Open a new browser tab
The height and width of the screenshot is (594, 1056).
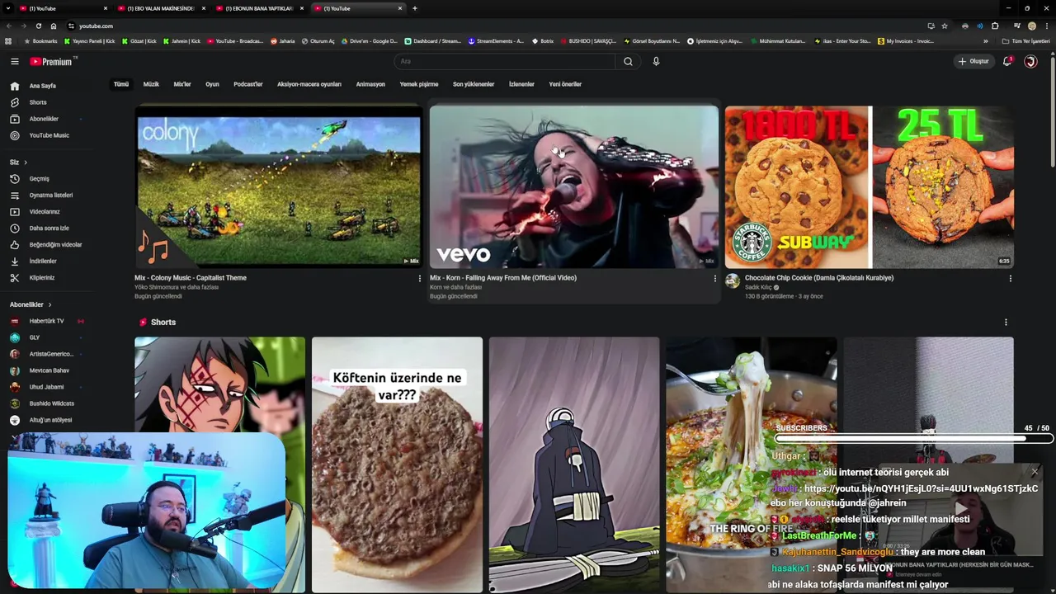click(414, 8)
